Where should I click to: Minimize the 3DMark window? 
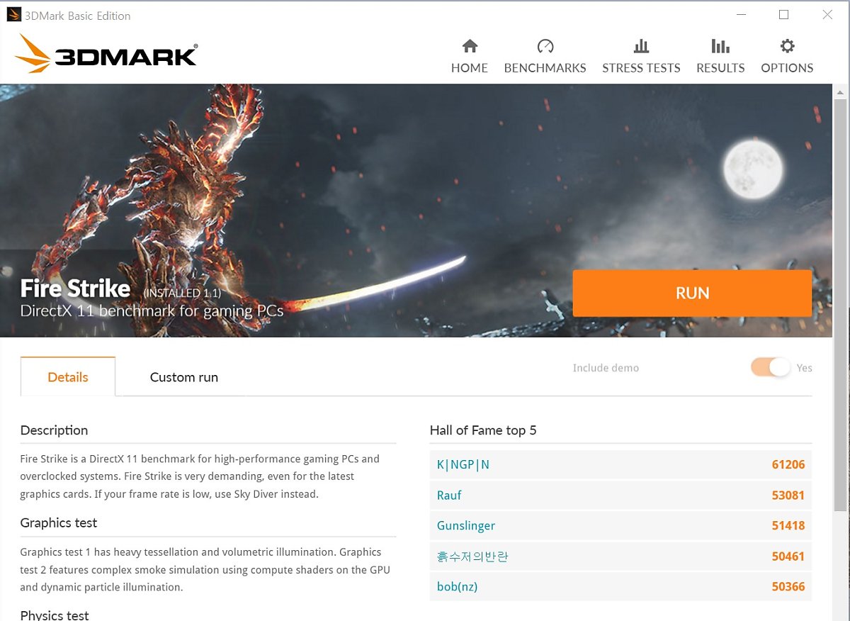(x=741, y=15)
